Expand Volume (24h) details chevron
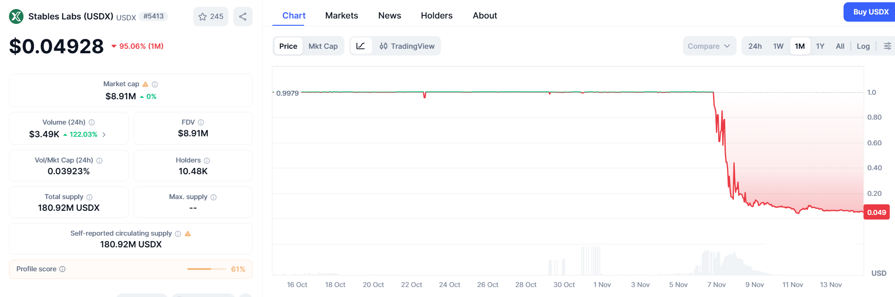The height and width of the screenshot is (297, 895). [104, 135]
